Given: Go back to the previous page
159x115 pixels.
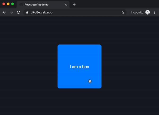Looking at the screenshot, I should pos(4,12).
